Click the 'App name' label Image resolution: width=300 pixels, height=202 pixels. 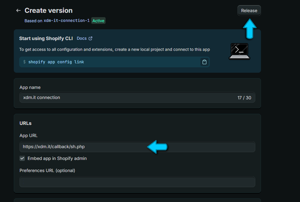(30, 87)
